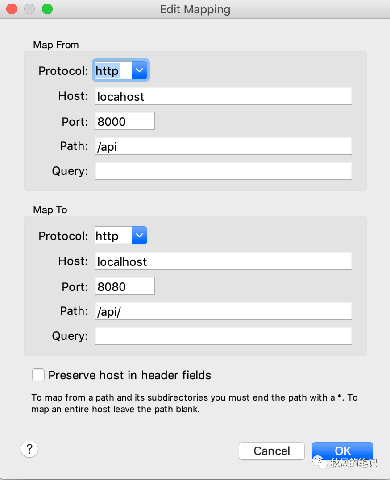Dismiss dialog with the Cancel button
The height and width of the screenshot is (480, 390).
272,451
